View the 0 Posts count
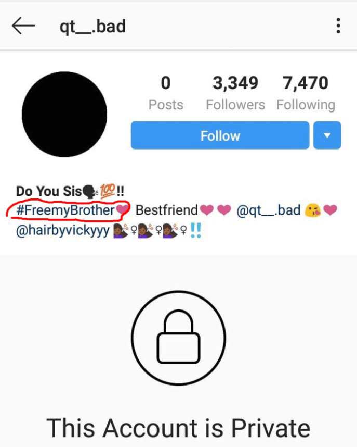The height and width of the screenshot is (447, 357). coord(166,93)
